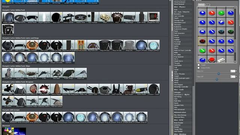240x135 pixels.
Task: Click the Value On number field
Action: (233, 71)
